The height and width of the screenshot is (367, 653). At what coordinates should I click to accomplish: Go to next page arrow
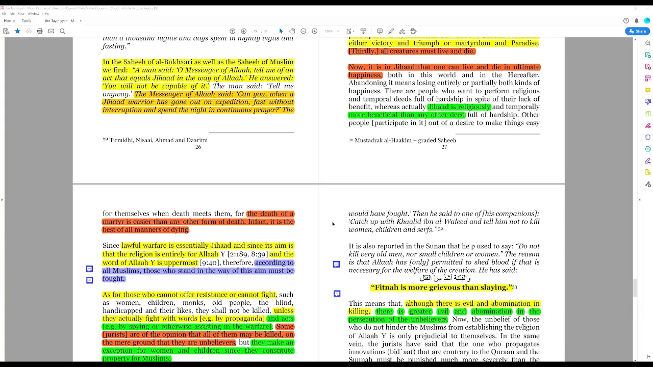(x=243, y=31)
